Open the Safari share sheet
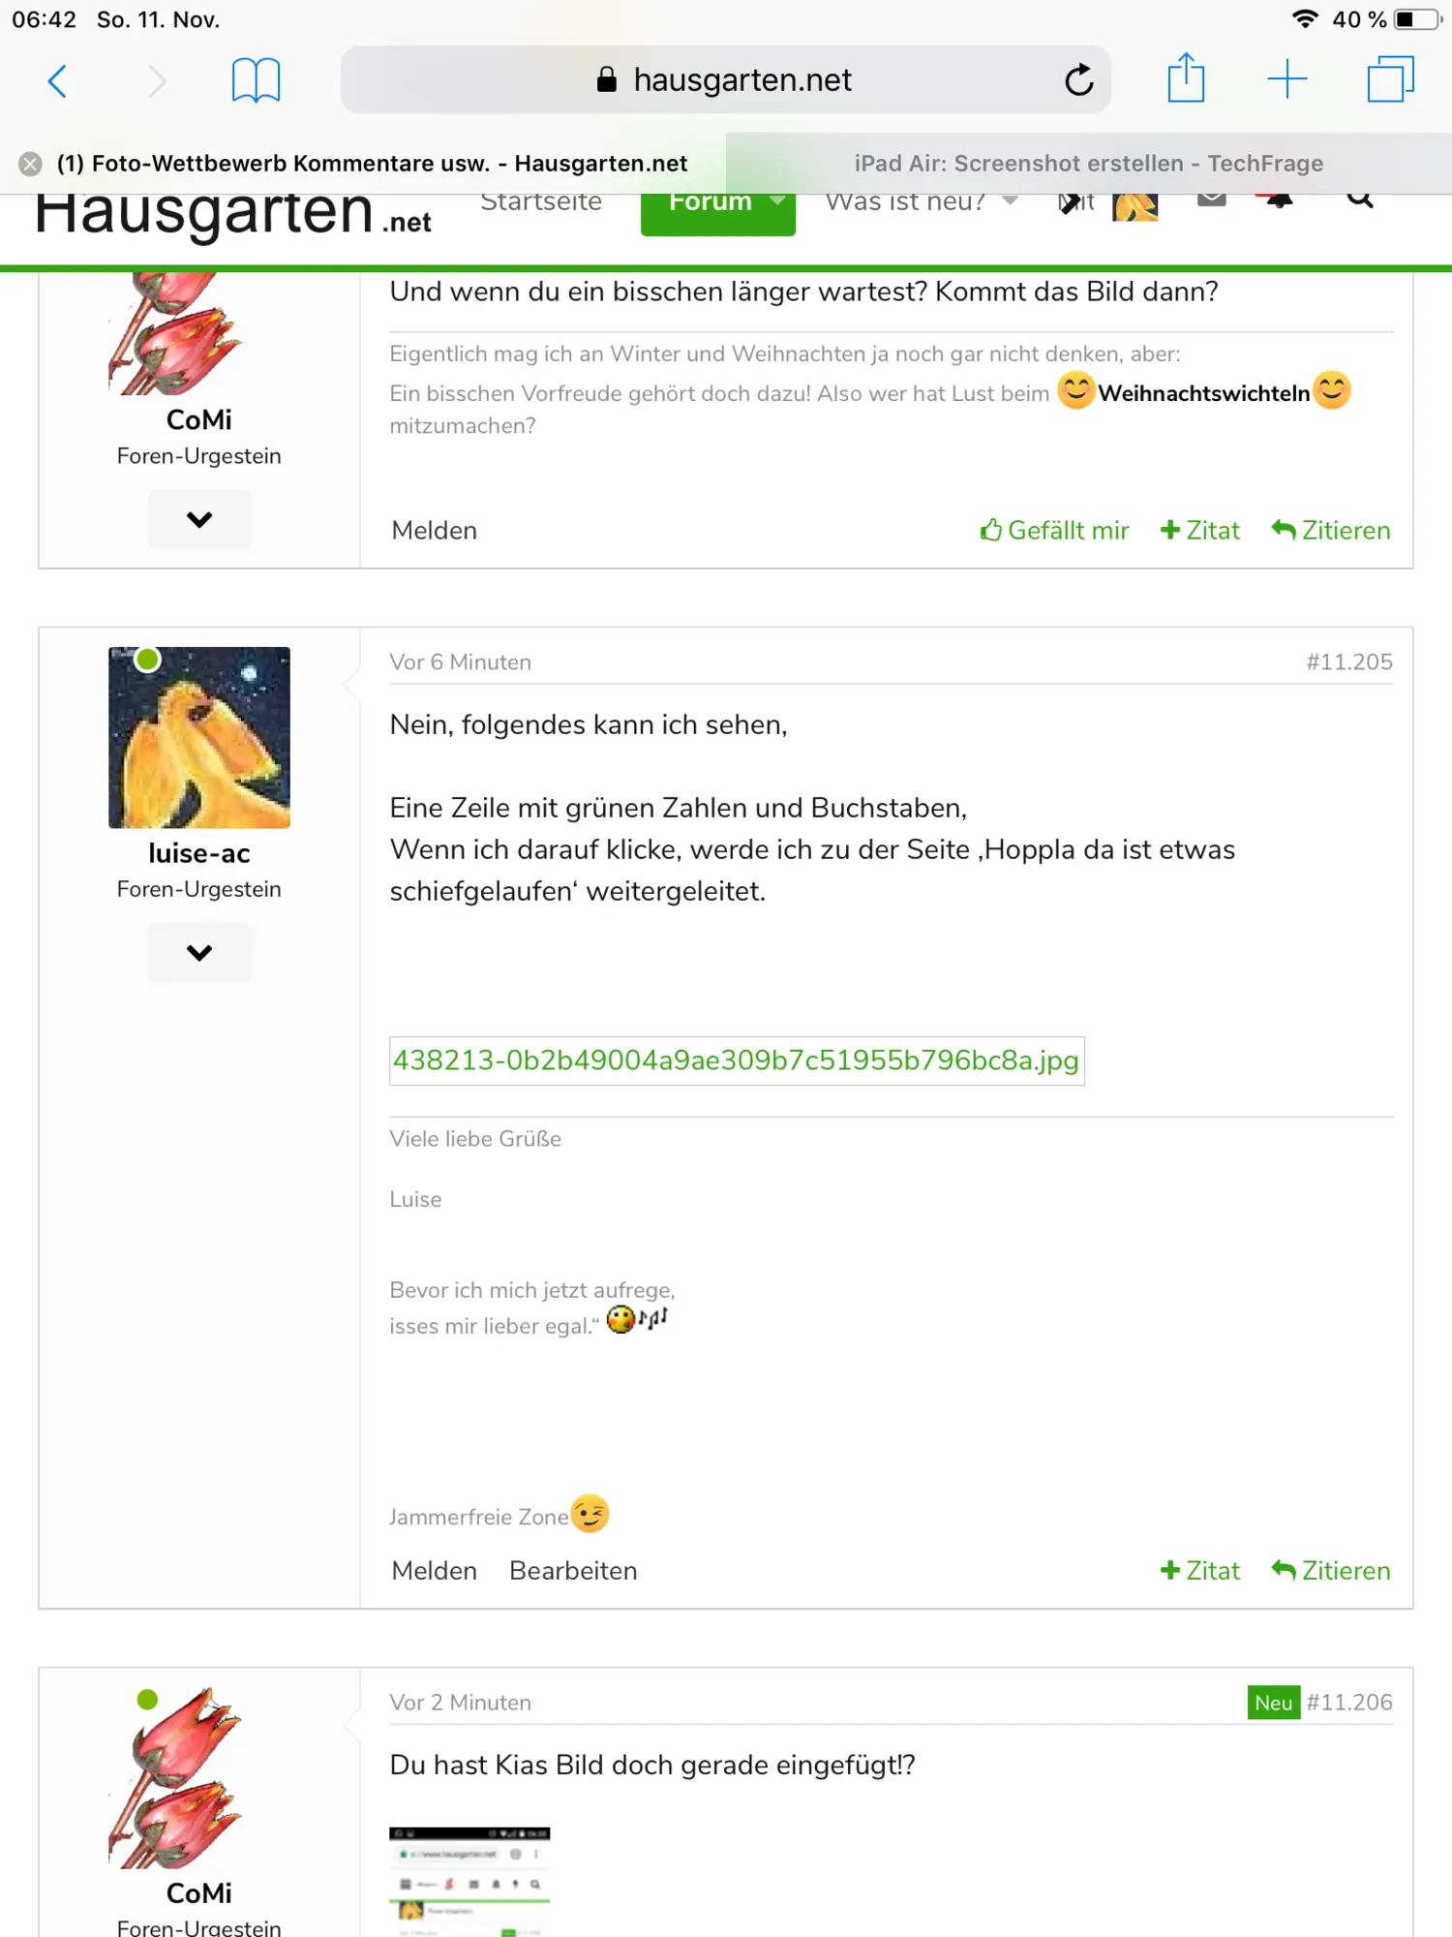 point(1186,78)
